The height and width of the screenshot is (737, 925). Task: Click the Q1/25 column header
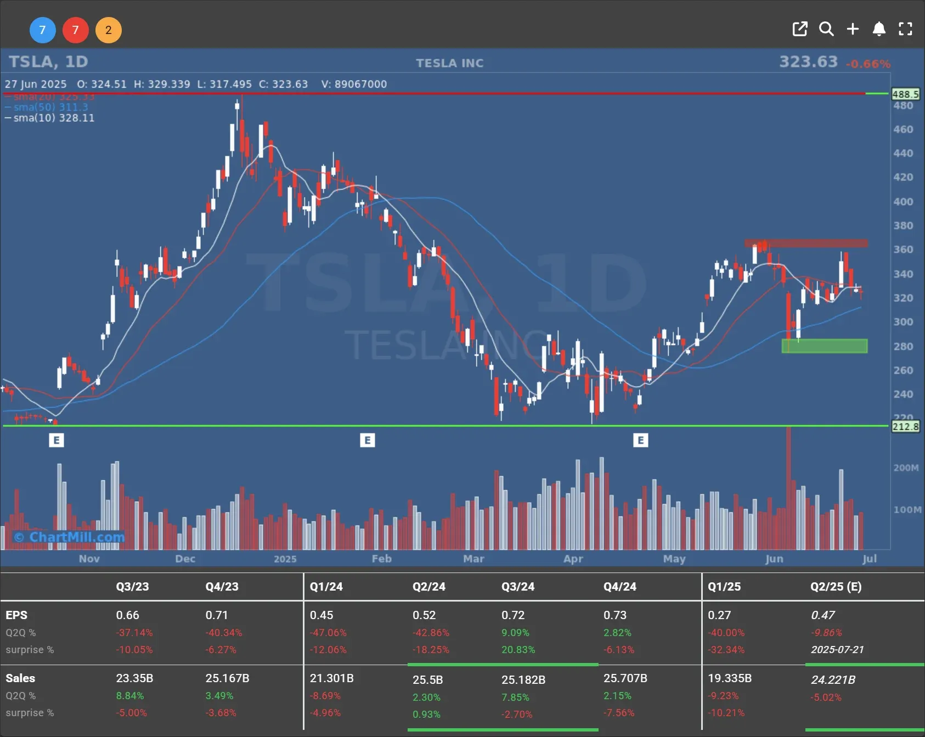(x=724, y=587)
